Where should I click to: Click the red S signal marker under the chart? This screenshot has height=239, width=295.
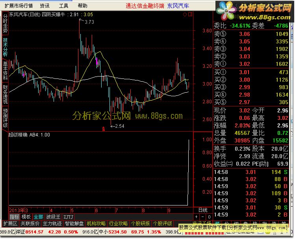tap(103, 129)
